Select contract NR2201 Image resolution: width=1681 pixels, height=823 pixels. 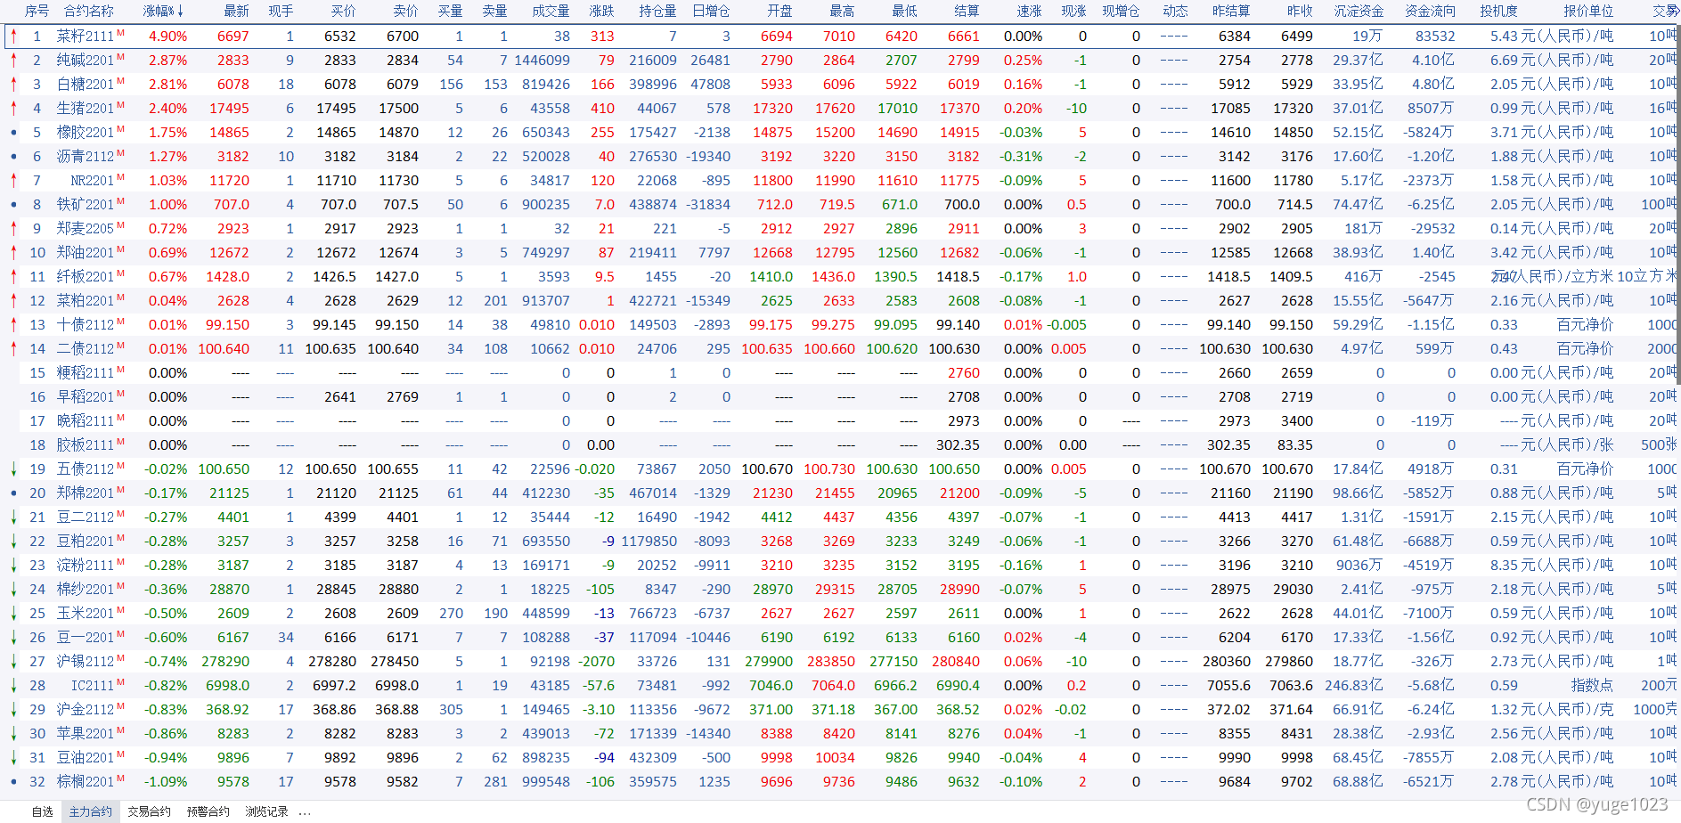pyautogui.click(x=93, y=181)
